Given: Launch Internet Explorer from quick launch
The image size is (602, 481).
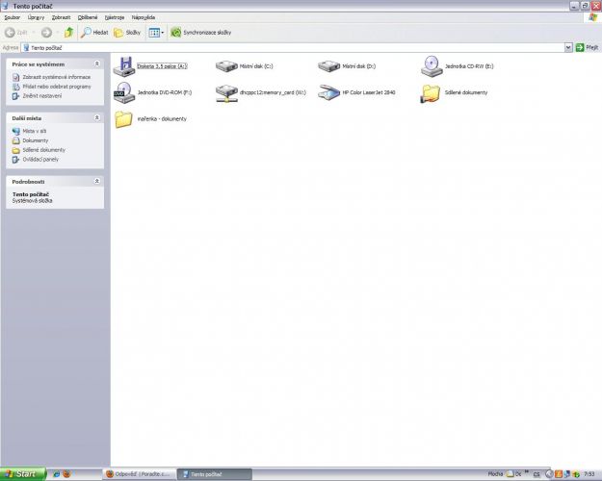Looking at the screenshot, I should [56, 474].
